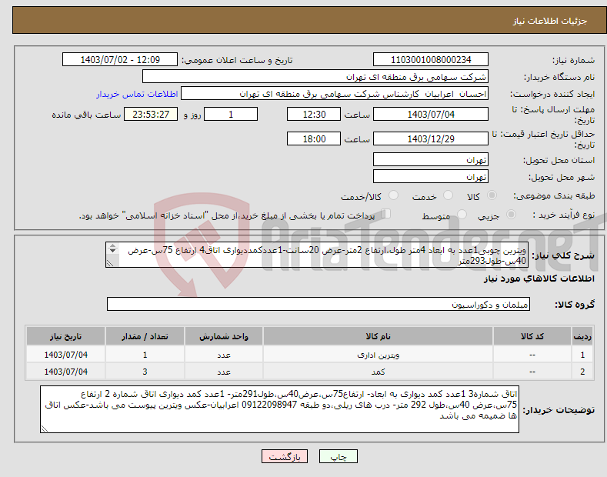Click the response time field 12:30
The width and height of the screenshot is (607, 477).
pyautogui.click(x=314, y=114)
